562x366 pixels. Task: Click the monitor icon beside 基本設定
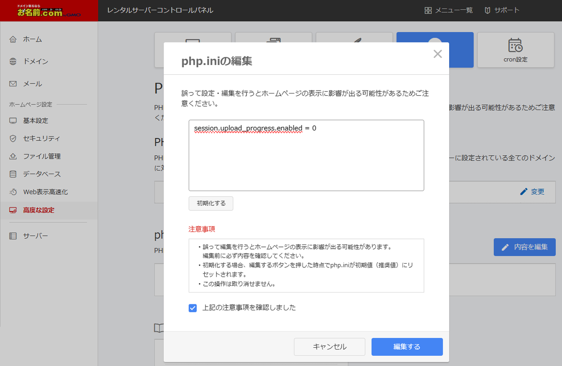tap(13, 121)
